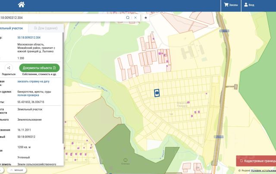
Task: Click the Документы объекта button
Action: coord(39,68)
